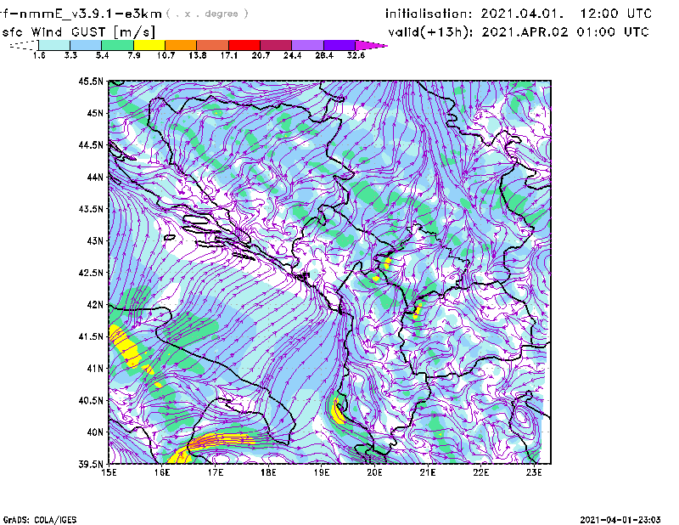This screenshot has width=679, height=525.
Task: Click the legend value 1.6
Action: [x=39, y=55]
